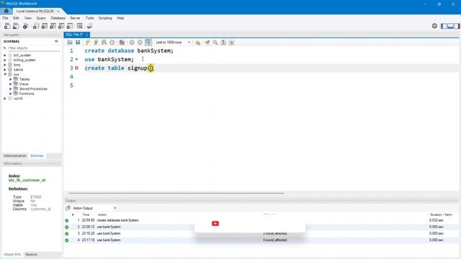The height and width of the screenshot is (259, 461).
Task: Rollback the transaction icon
Action: point(140,42)
